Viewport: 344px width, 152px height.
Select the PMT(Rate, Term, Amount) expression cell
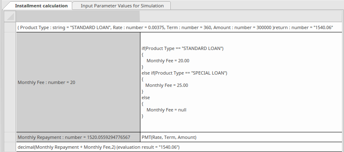click(241, 137)
